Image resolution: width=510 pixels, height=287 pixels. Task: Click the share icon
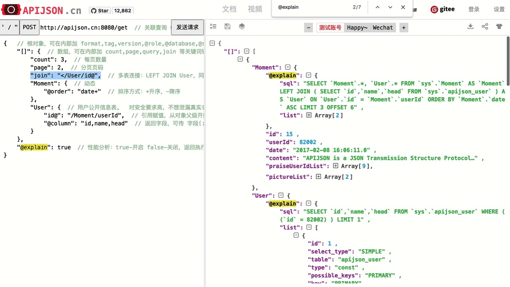tap(485, 27)
